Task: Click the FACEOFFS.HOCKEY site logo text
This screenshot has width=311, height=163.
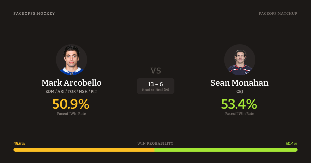Action: pos(34,13)
